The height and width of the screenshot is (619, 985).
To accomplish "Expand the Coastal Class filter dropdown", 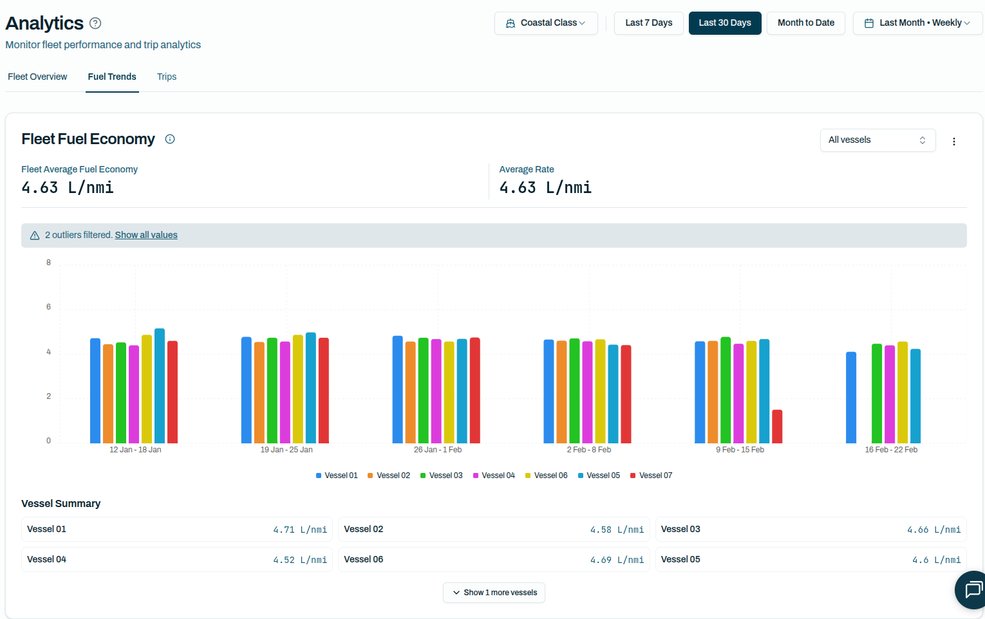I will coord(546,23).
